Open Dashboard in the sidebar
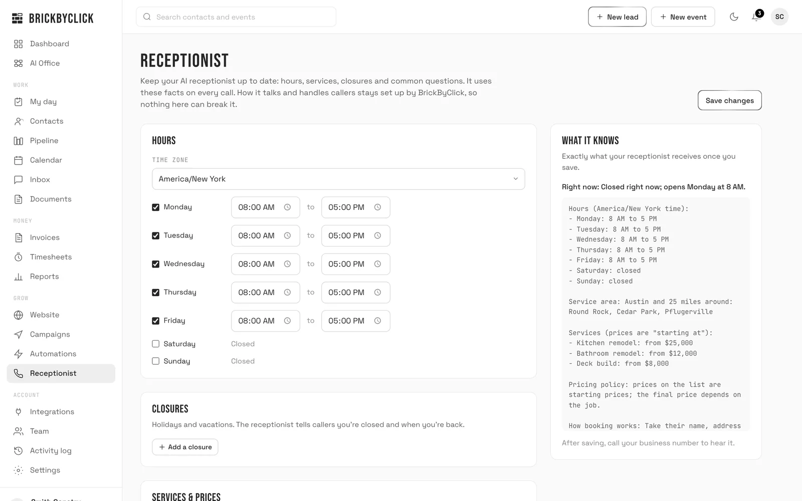Image resolution: width=802 pixels, height=501 pixels. click(61, 44)
